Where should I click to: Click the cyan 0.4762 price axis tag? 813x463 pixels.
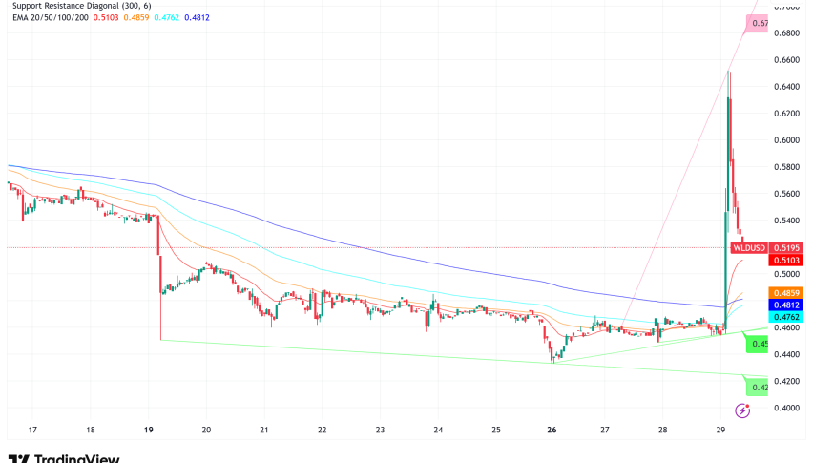click(x=784, y=318)
